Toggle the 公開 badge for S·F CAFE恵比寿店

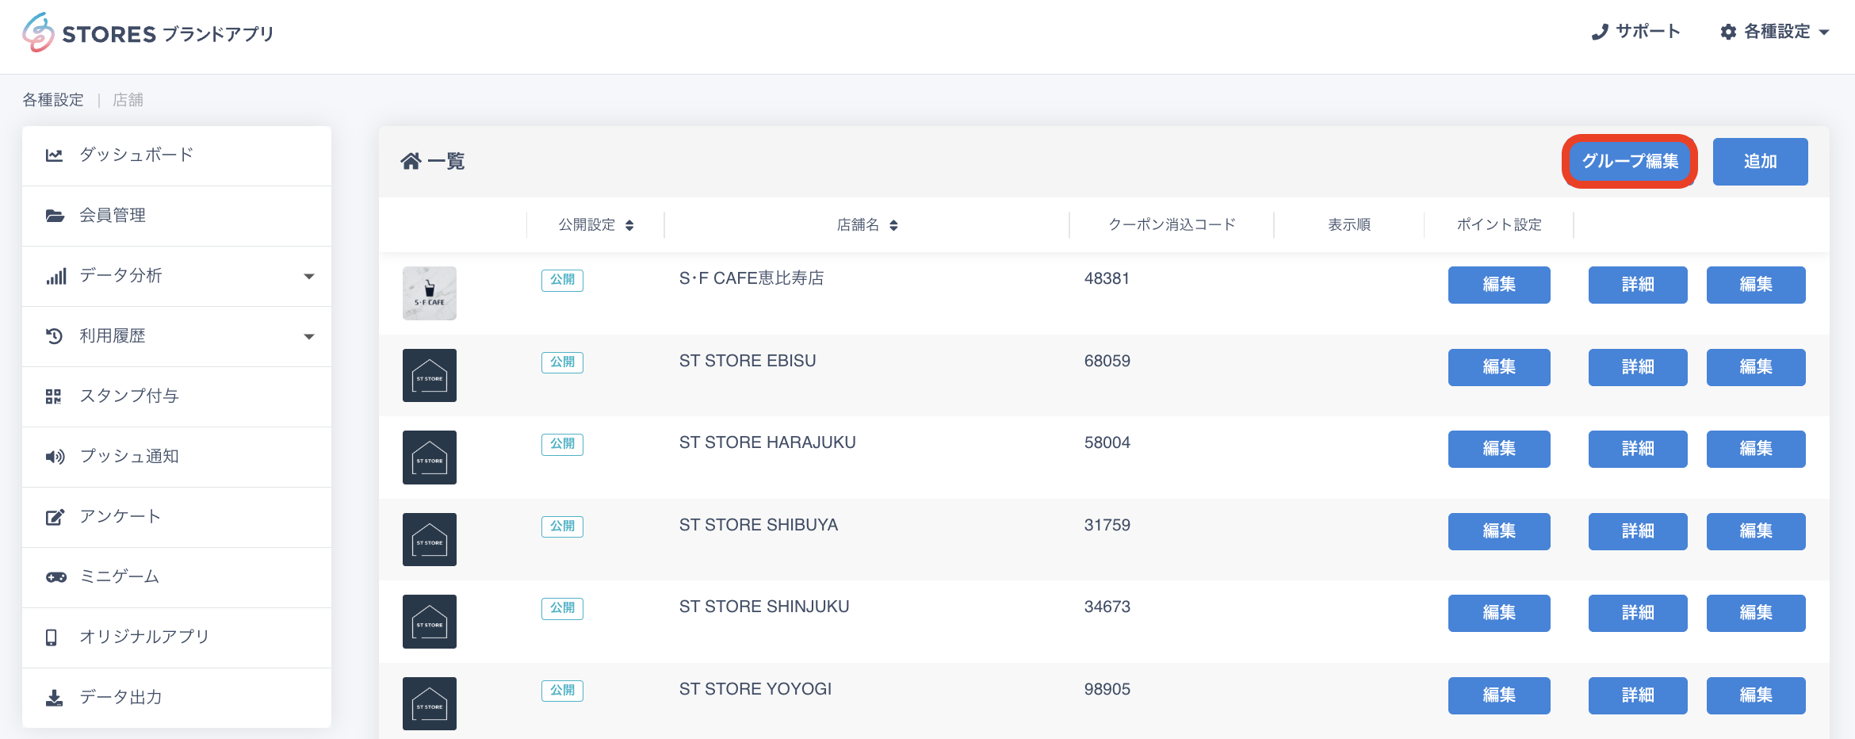pos(562,280)
